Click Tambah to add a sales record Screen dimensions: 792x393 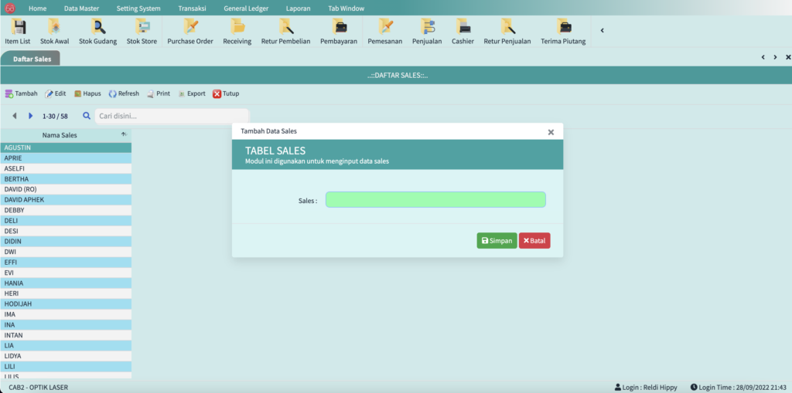pos(21,93)
